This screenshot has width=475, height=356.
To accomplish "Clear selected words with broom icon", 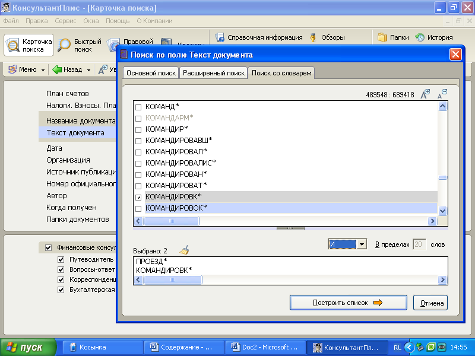I will pyautogui.click(x=184, y=250).
